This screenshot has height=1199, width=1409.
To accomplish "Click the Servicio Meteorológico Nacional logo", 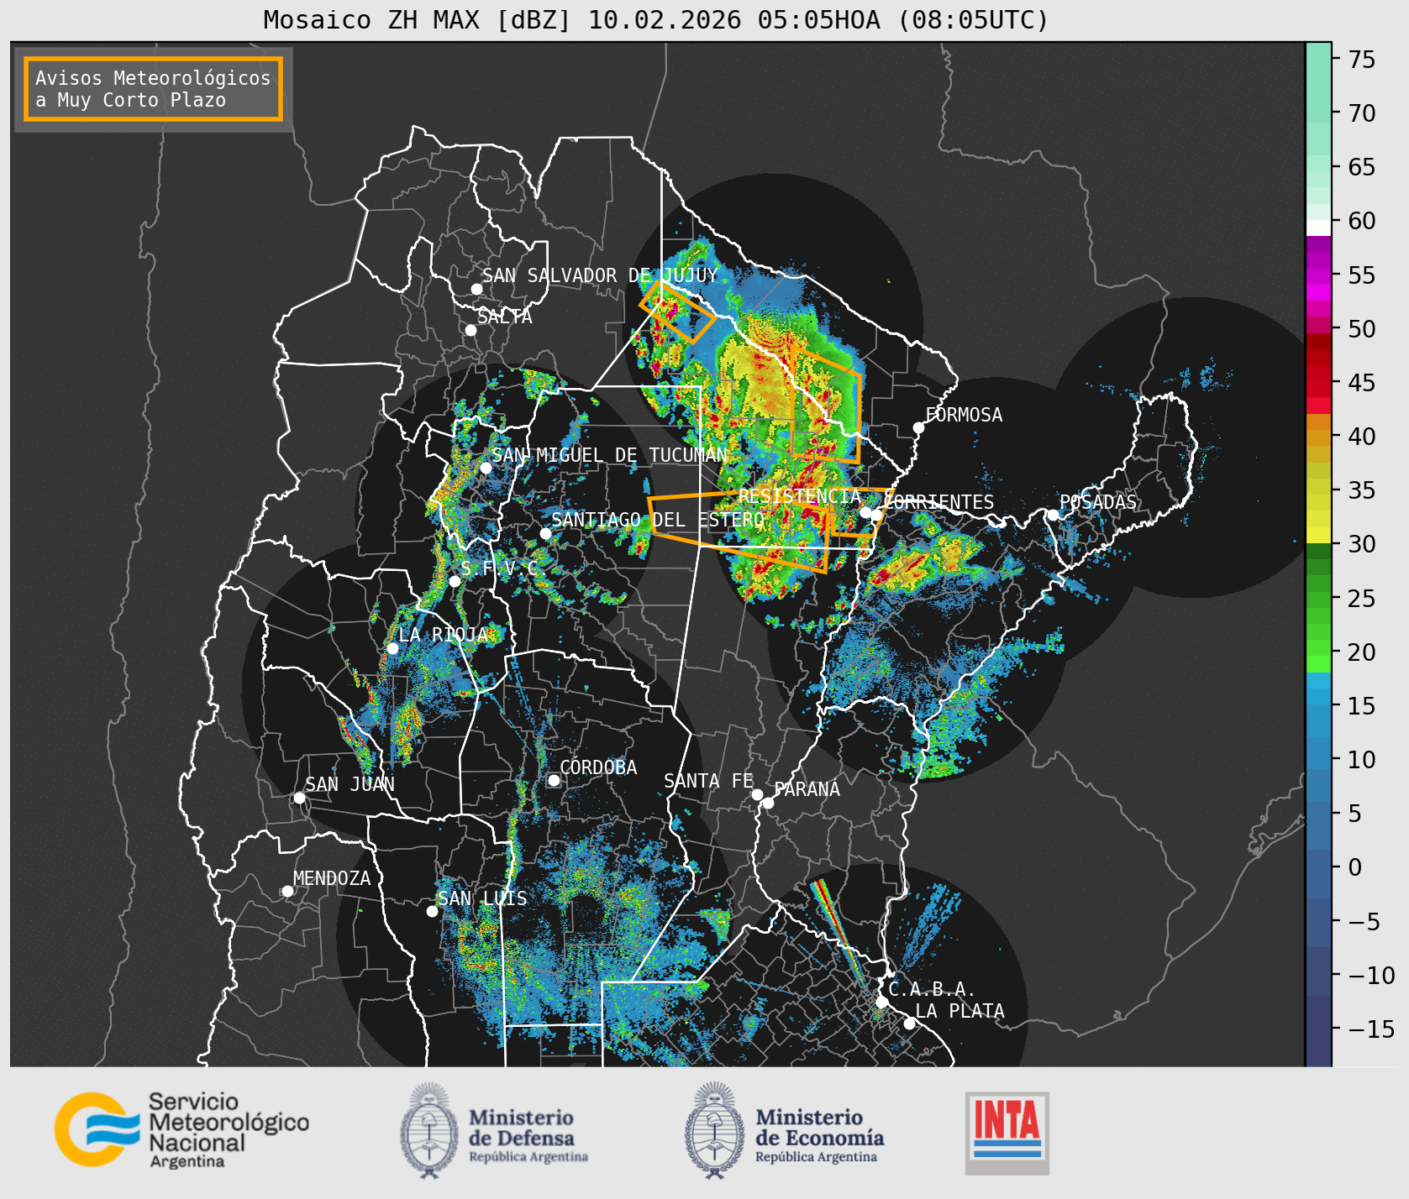I will 182,1128.
